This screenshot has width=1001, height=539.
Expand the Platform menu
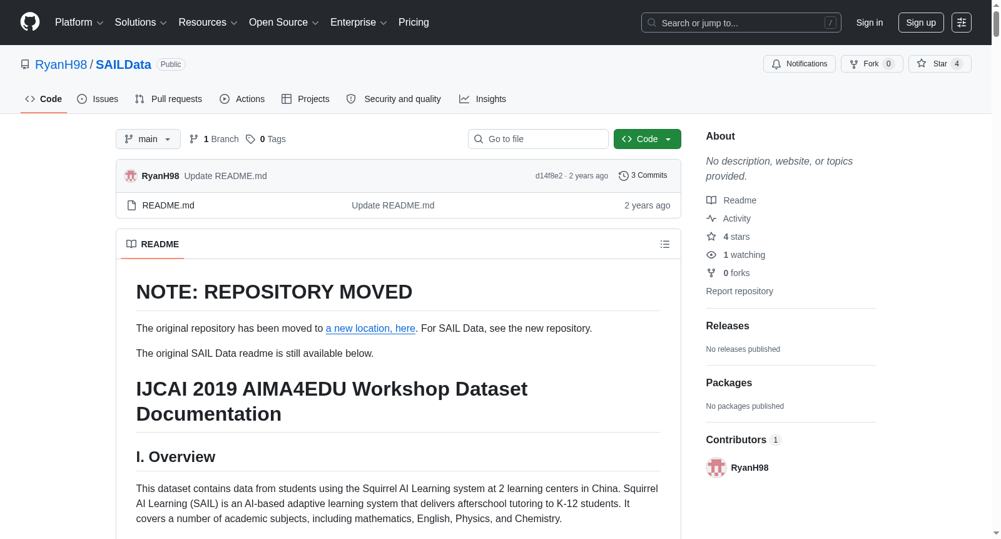(79, 23)
